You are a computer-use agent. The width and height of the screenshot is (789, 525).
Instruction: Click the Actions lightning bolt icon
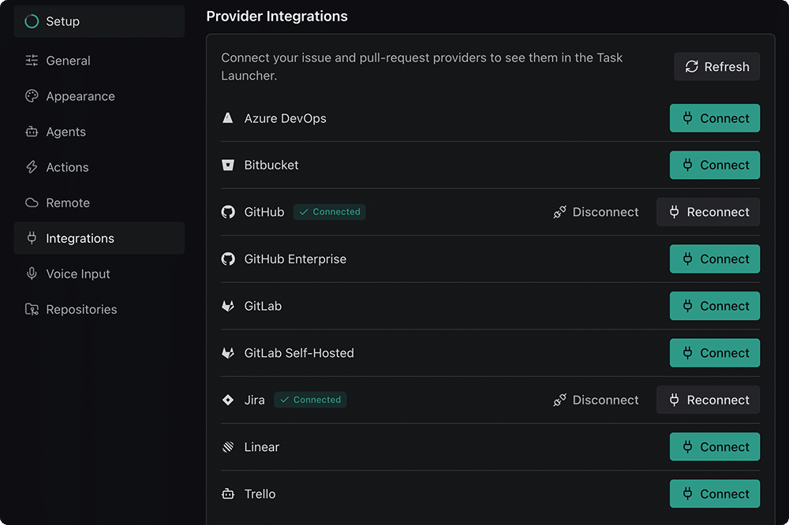(x=32, y=167)
